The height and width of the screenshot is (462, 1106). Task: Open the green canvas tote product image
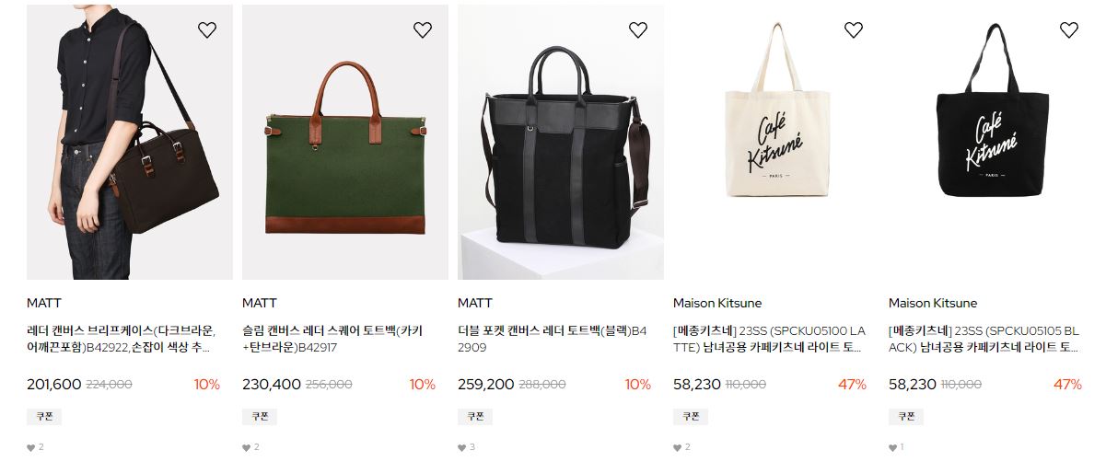tap(345, 142)
